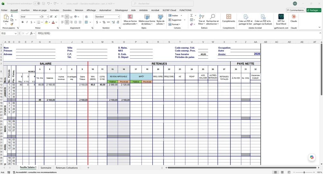Click the wrap text icon
323x174 pixels.
pos(86,17)
